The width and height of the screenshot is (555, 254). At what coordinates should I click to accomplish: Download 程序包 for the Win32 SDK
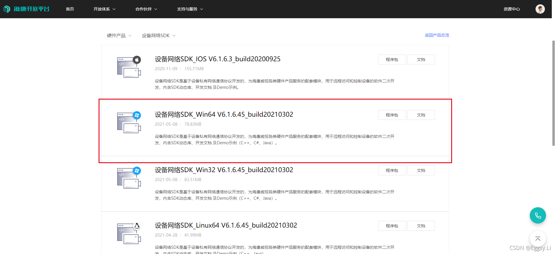(392, 170)
